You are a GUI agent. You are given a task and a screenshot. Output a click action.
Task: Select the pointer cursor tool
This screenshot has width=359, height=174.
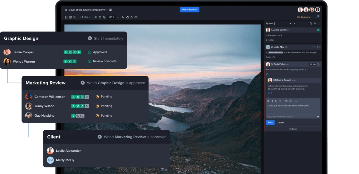click(x=123, y=17)
